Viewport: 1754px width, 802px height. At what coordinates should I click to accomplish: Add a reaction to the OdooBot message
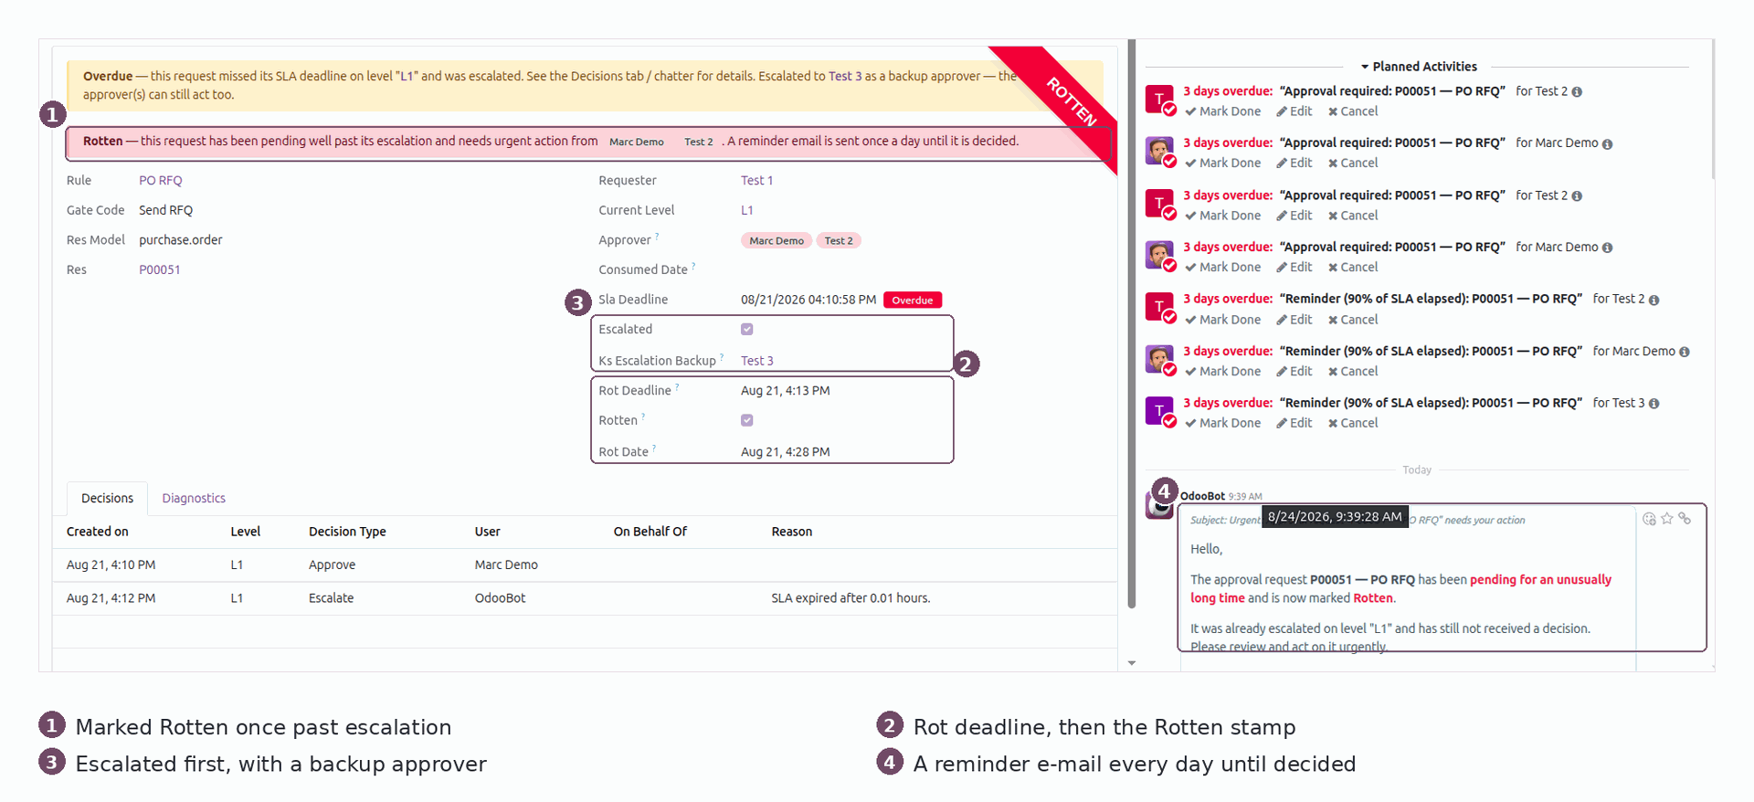click(1649, 519)
